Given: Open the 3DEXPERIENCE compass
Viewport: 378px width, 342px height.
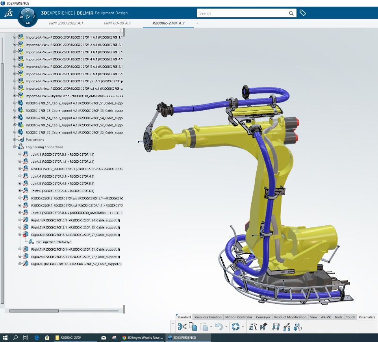Looking at the screenshot, I should 28,17.
